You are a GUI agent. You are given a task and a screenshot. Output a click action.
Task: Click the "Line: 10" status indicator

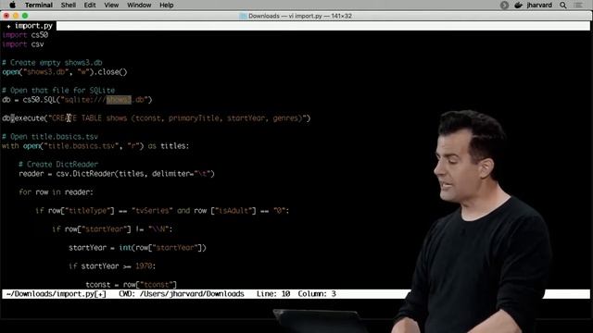tap(273, 294)
